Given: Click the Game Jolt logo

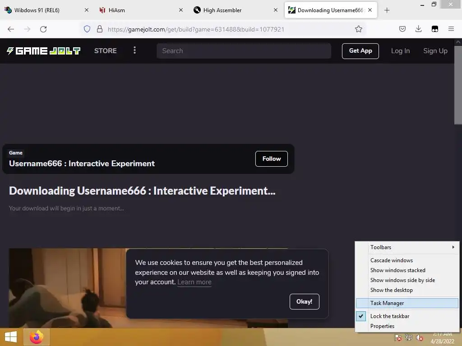Looking at the screenshot, I should pos(44,51).
